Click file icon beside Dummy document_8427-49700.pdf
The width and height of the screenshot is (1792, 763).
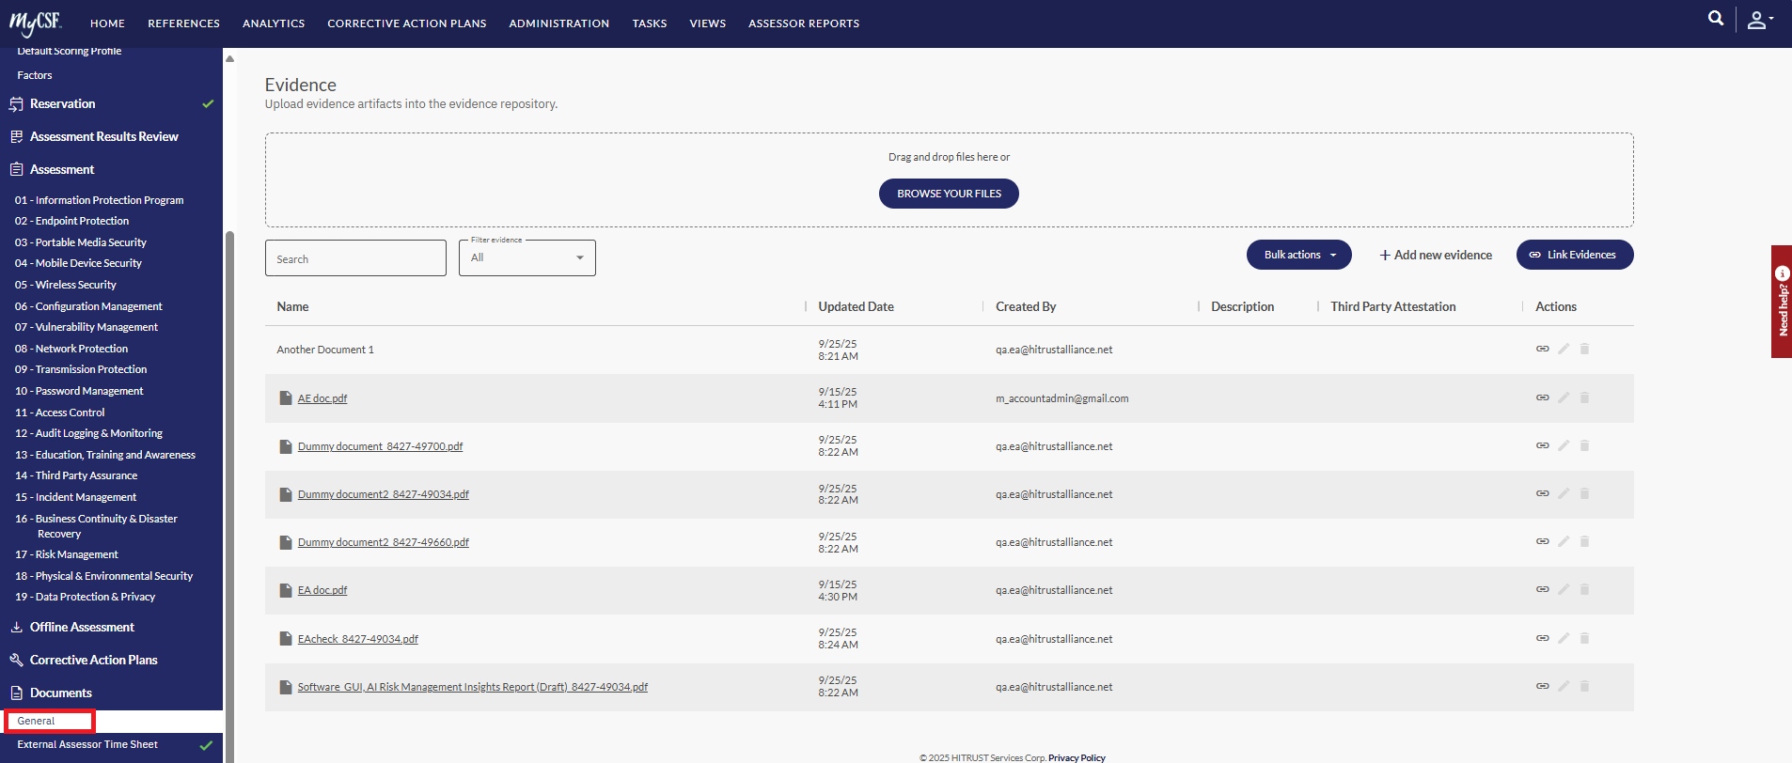coord(286,446)
